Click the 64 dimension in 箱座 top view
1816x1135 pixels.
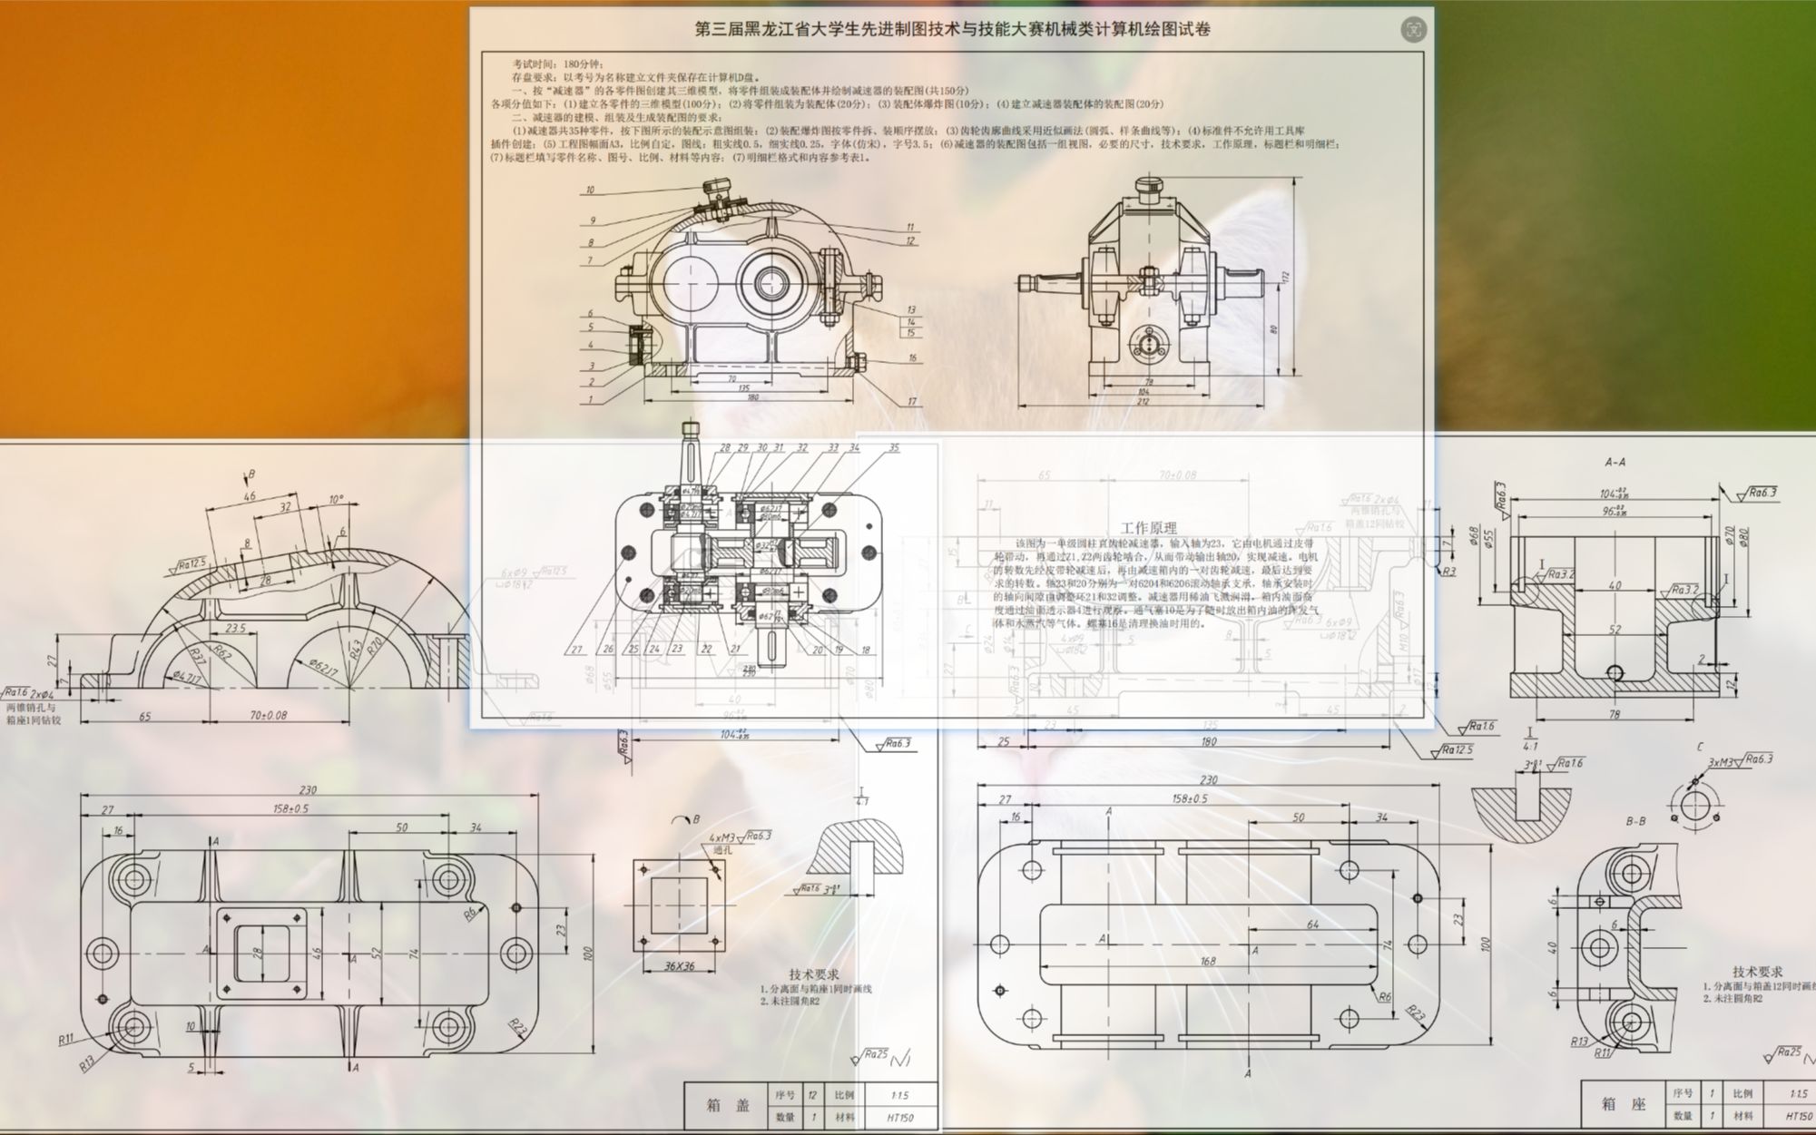[1312, 925]
